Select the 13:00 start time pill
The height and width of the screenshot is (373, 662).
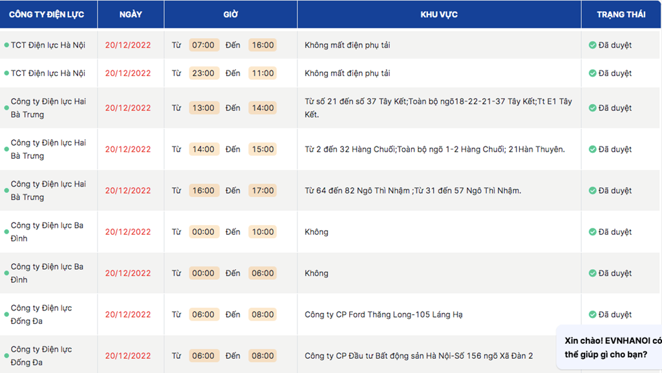point(204,108)
